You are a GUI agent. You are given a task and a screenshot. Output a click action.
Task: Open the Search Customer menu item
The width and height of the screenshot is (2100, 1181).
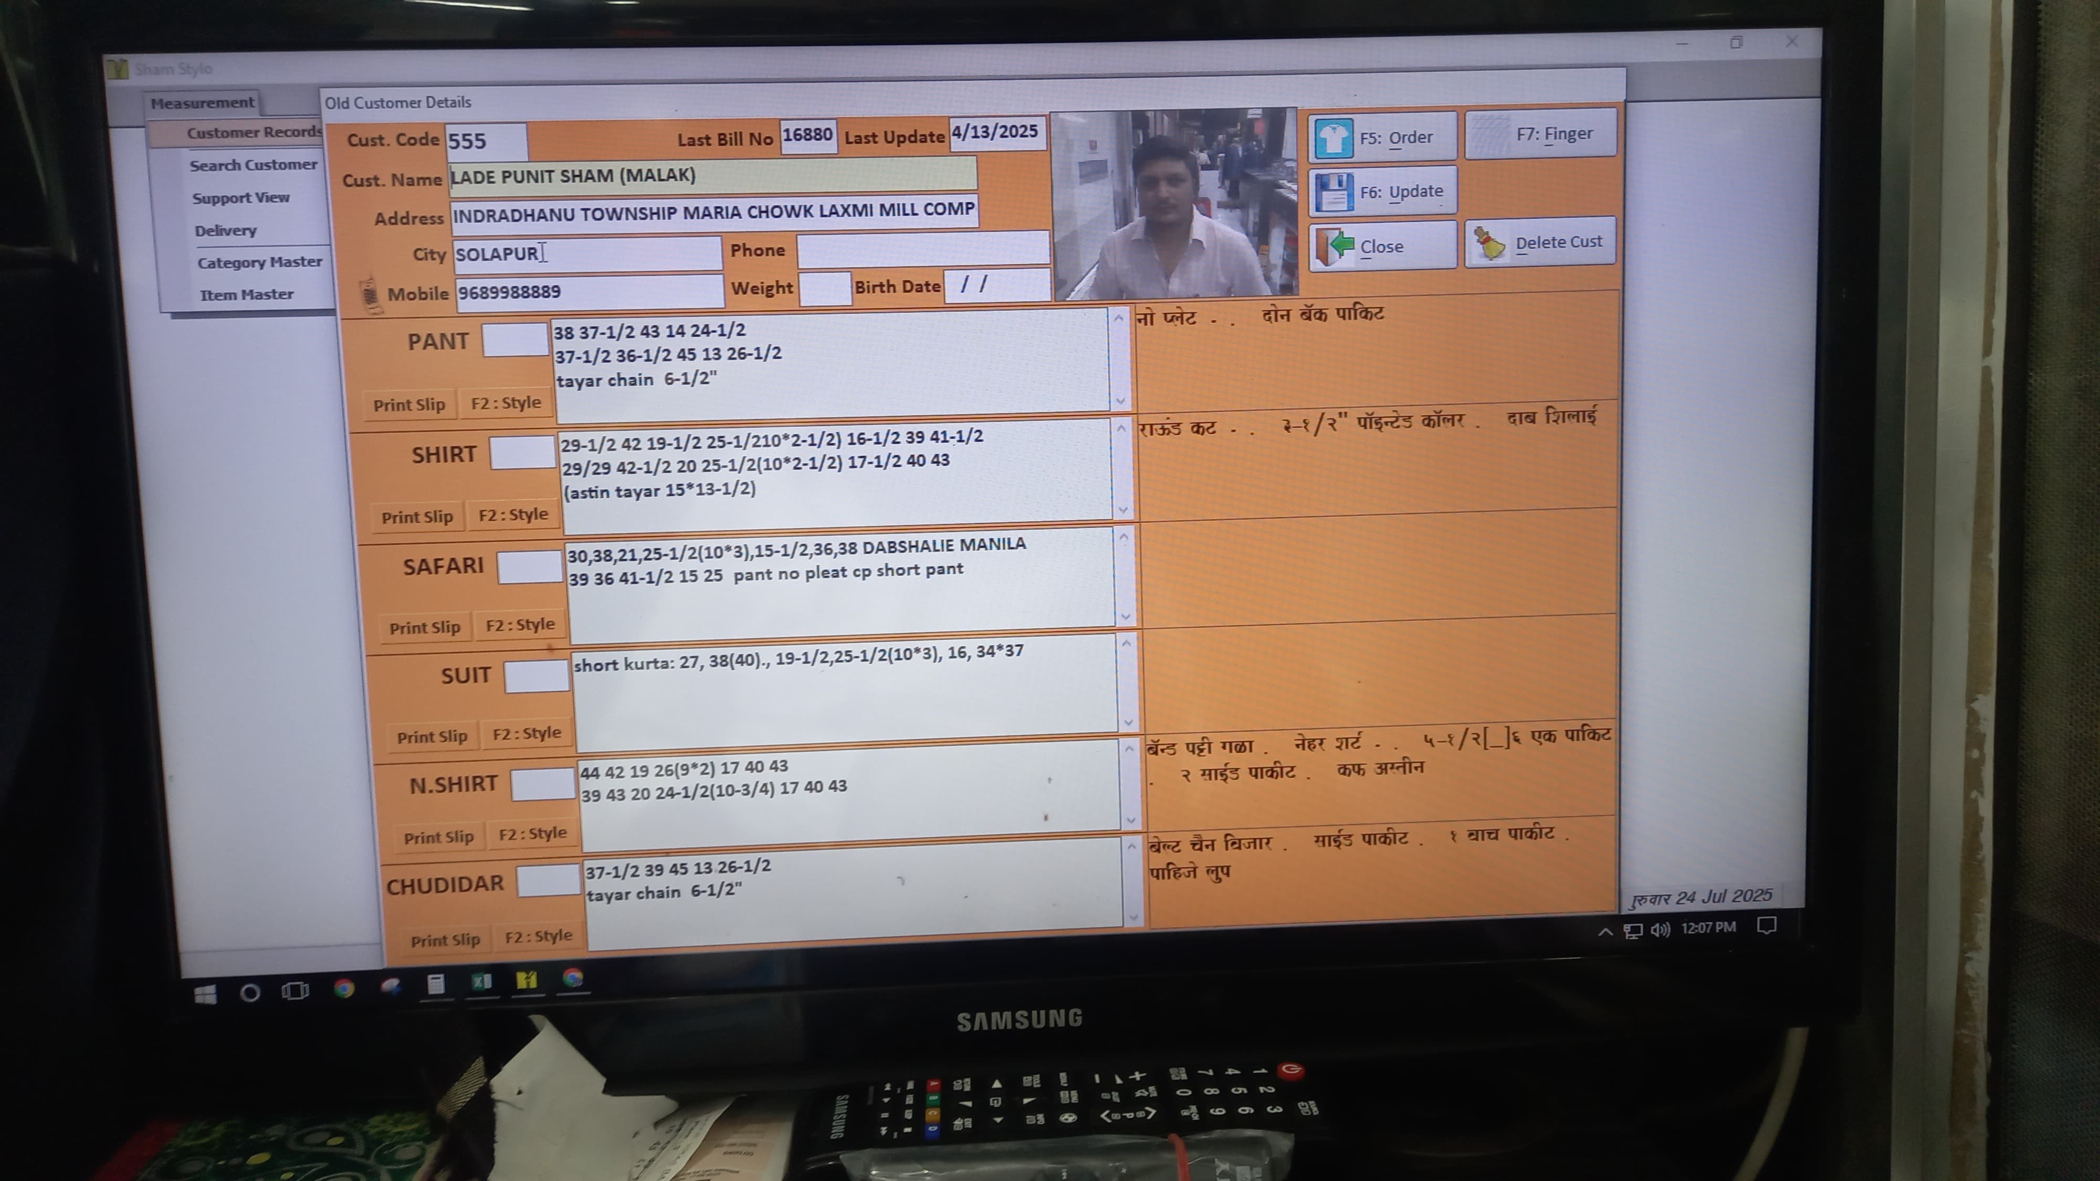coord(253,165)
